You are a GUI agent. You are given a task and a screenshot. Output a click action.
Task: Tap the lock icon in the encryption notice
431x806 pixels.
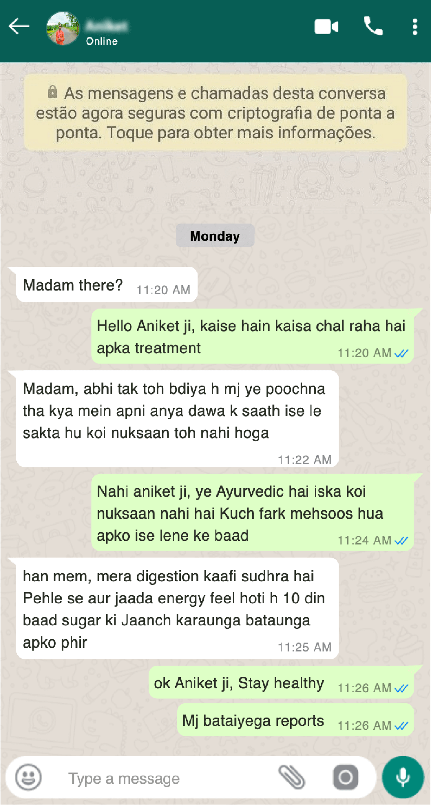pyautogui.click(x=52, y=92)
